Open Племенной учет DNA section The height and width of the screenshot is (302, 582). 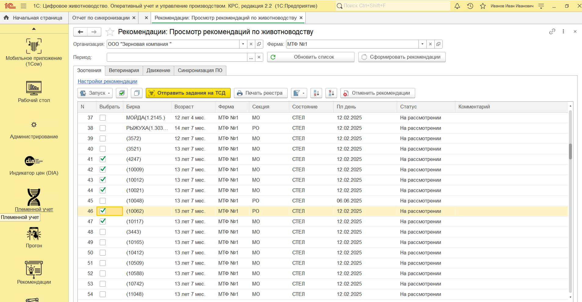tap(34, 200)
